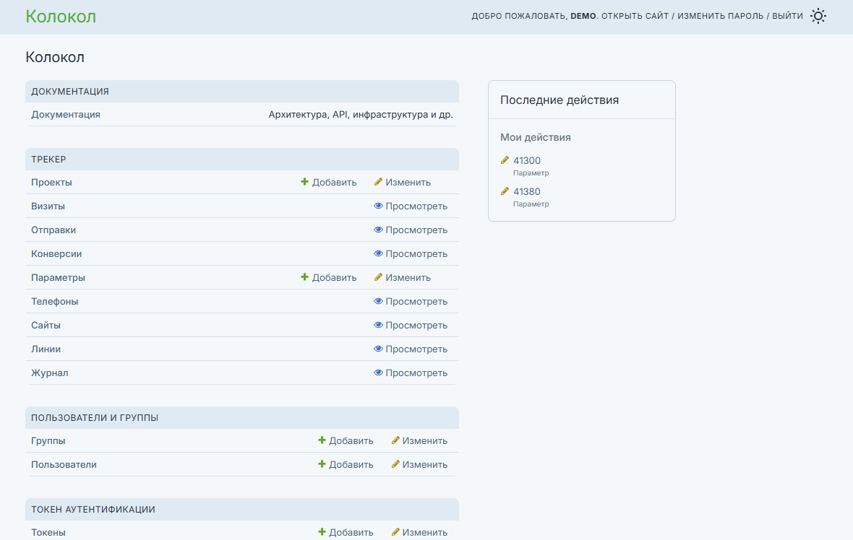
Task: Open the Отправки model list
Action: click(53, 230)
